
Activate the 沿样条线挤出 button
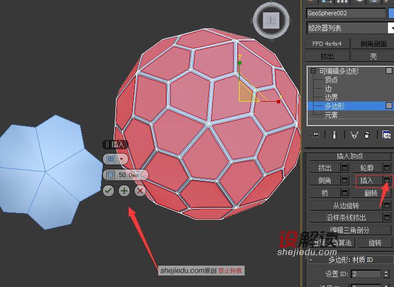[x=346, y=218]
